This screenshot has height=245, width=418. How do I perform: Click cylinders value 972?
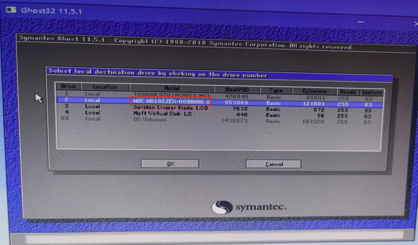pyautogui.click(x=319, y=110)
